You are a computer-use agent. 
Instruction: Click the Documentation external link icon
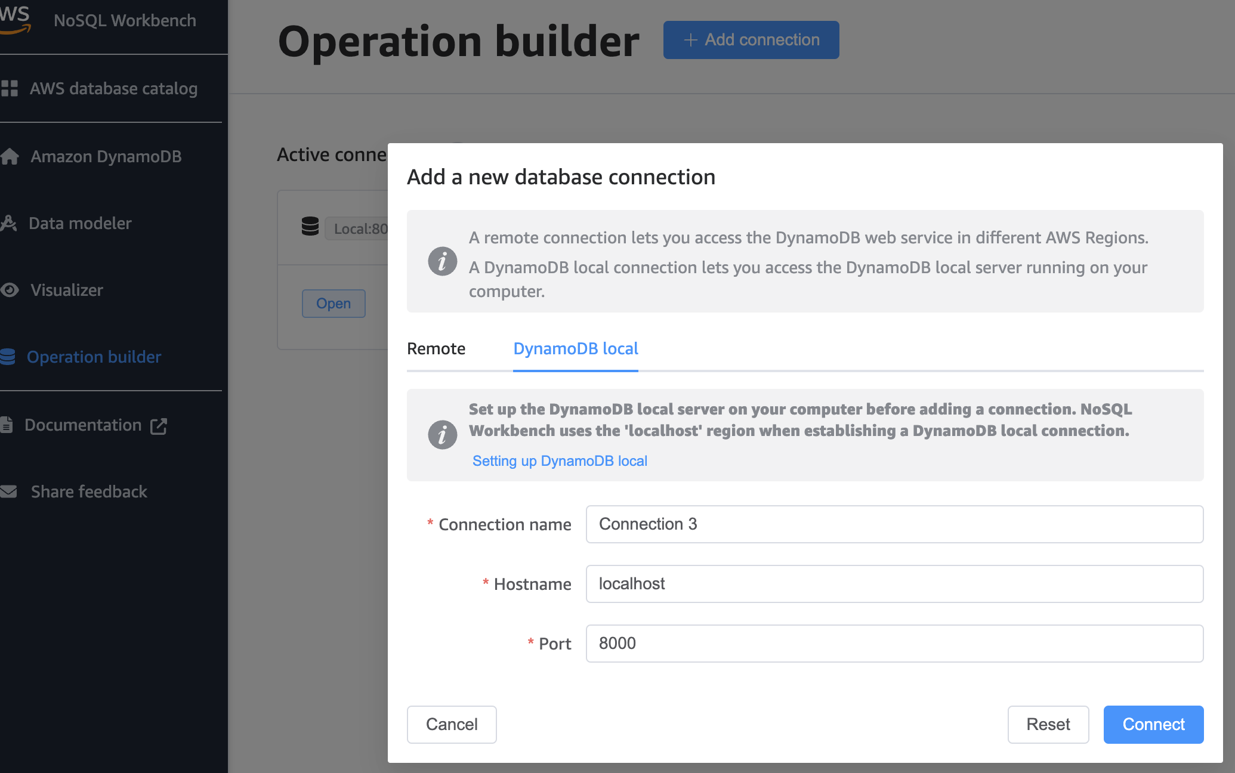point(159,425)
